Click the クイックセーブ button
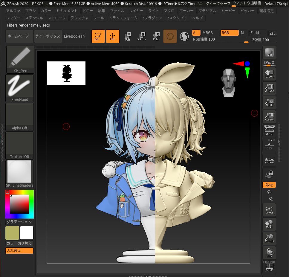 [x=218, y=4]
